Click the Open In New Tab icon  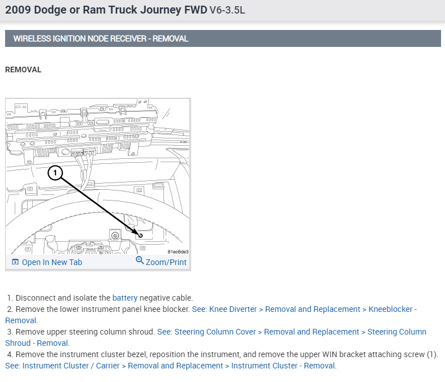pos(15,262)
